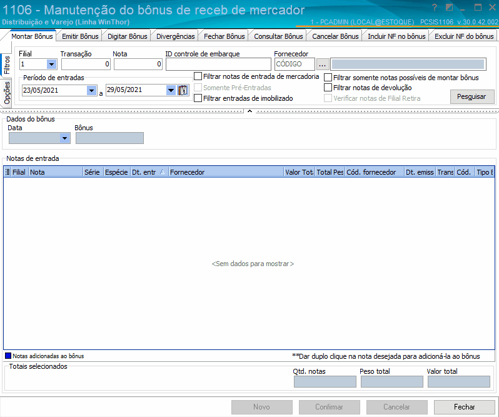Check Filtrar somente notas possíveis de montar bônus
499x417 pixels.
[x=328, y=78]
